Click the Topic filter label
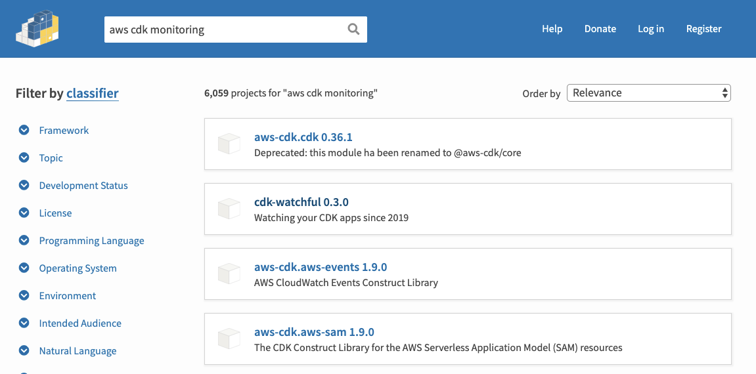 (51, 158)
